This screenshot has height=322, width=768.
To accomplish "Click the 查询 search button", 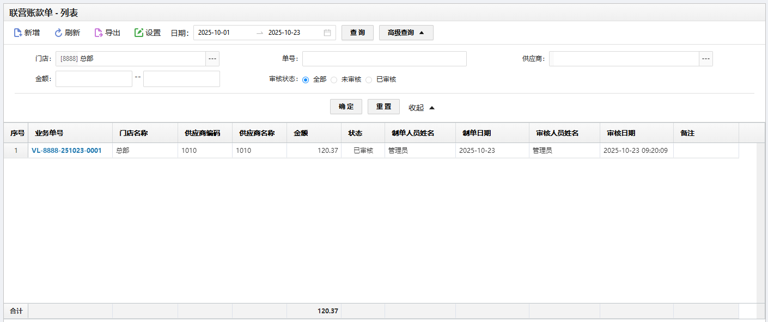I will click(x=357, y=33).
